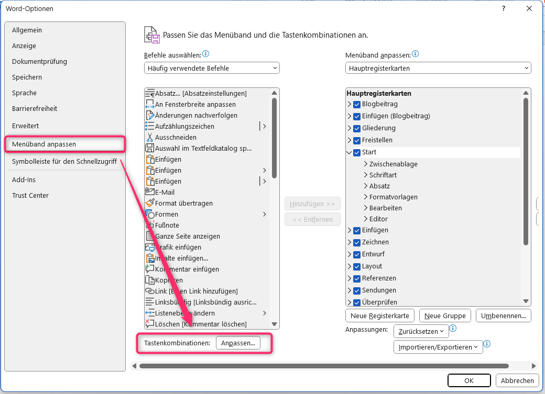Click the command list vertical scrollbar thumb

[x=274, y=138]
